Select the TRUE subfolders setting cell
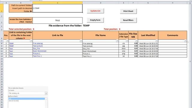This screenshot has height=108, width=192. coord(58,20)
